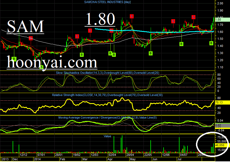The image size is (230, 163).
Task: Click the 1.10 price axis label
Action: point(220,67)
